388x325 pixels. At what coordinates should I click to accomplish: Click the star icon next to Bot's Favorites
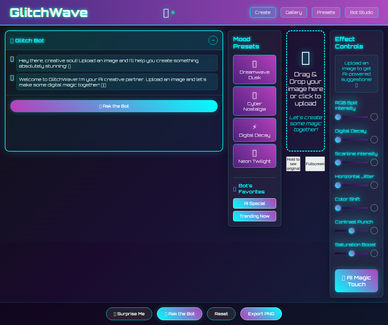point(235,189)
